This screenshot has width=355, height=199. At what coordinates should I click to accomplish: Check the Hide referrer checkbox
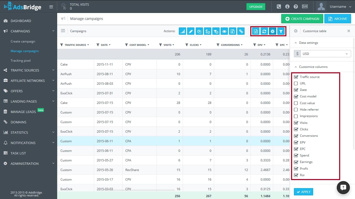[x=296, y=110]
